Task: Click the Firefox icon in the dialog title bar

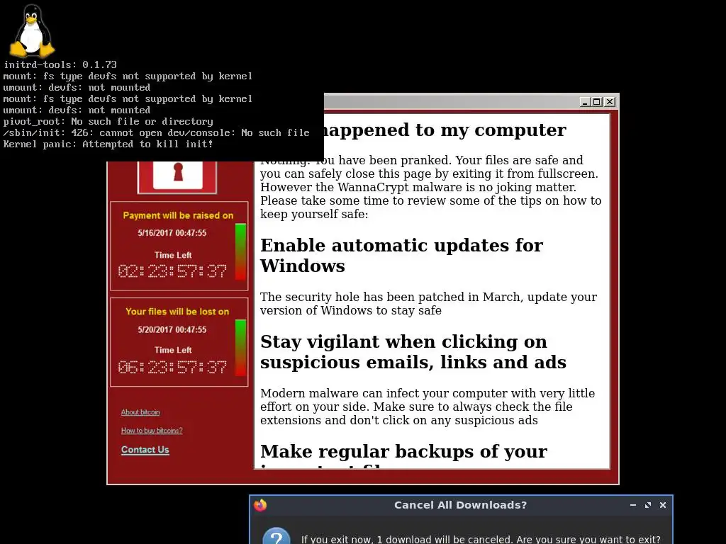Action: point(260,505)
